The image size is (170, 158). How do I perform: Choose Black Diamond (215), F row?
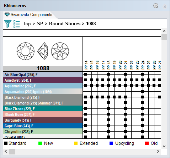(x=43, y=97)
